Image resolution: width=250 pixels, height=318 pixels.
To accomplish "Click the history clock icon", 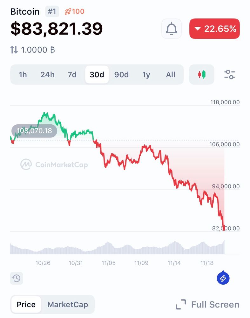I will click(x=17, y=278).
